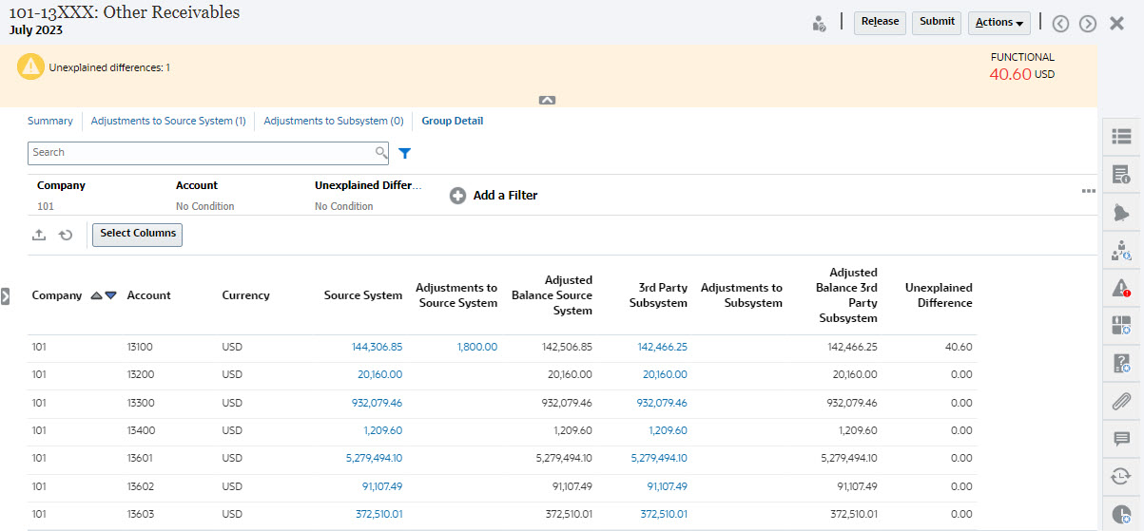Click the export icon above the table

pyautogui.click(x=39, y=235)
